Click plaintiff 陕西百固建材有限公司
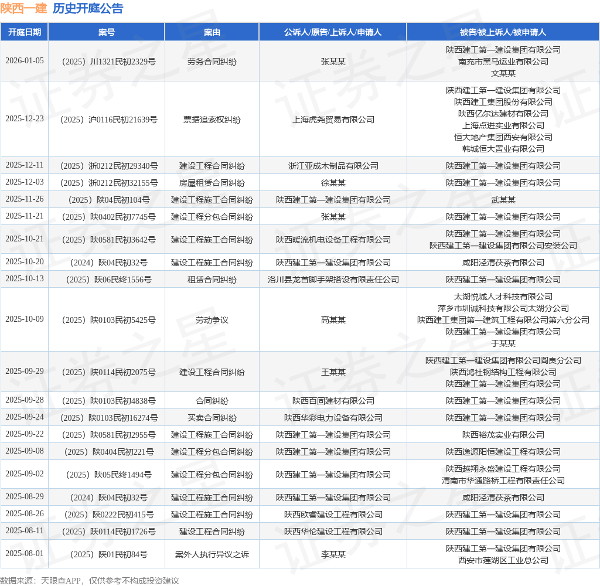600x586 pixels. click(333, 401)
